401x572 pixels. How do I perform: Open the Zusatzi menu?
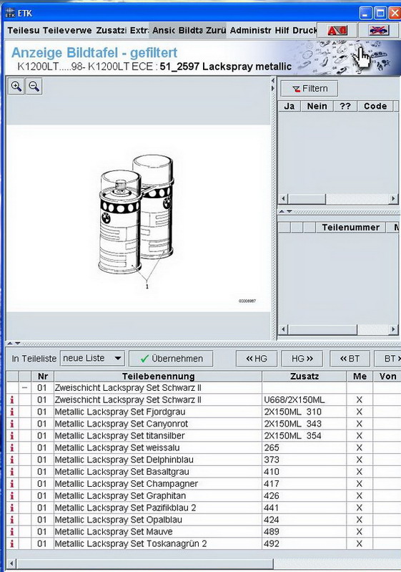112,31
